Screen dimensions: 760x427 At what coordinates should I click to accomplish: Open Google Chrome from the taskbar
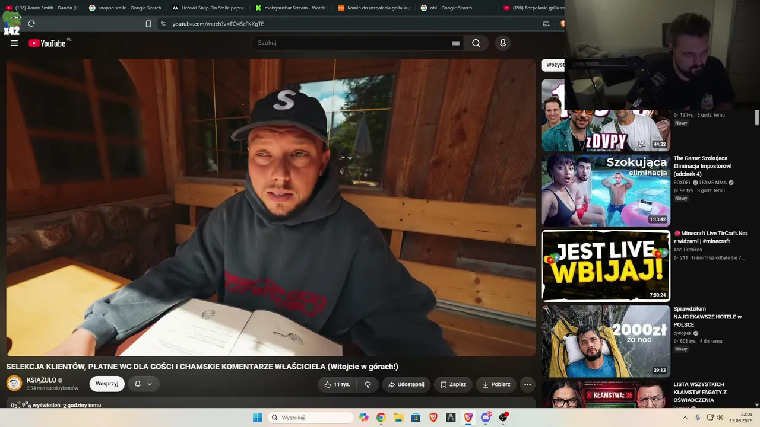(381, 418)
